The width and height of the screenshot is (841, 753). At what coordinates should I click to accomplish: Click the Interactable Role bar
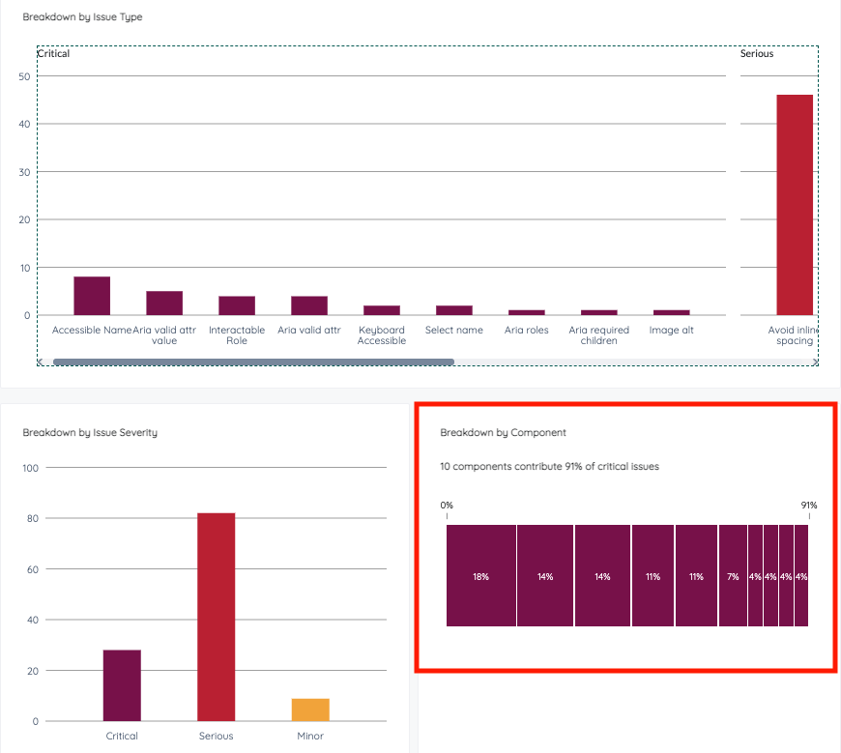pos(237,305)
